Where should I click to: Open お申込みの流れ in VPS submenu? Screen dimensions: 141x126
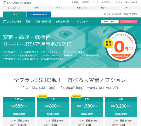[64, 22]
